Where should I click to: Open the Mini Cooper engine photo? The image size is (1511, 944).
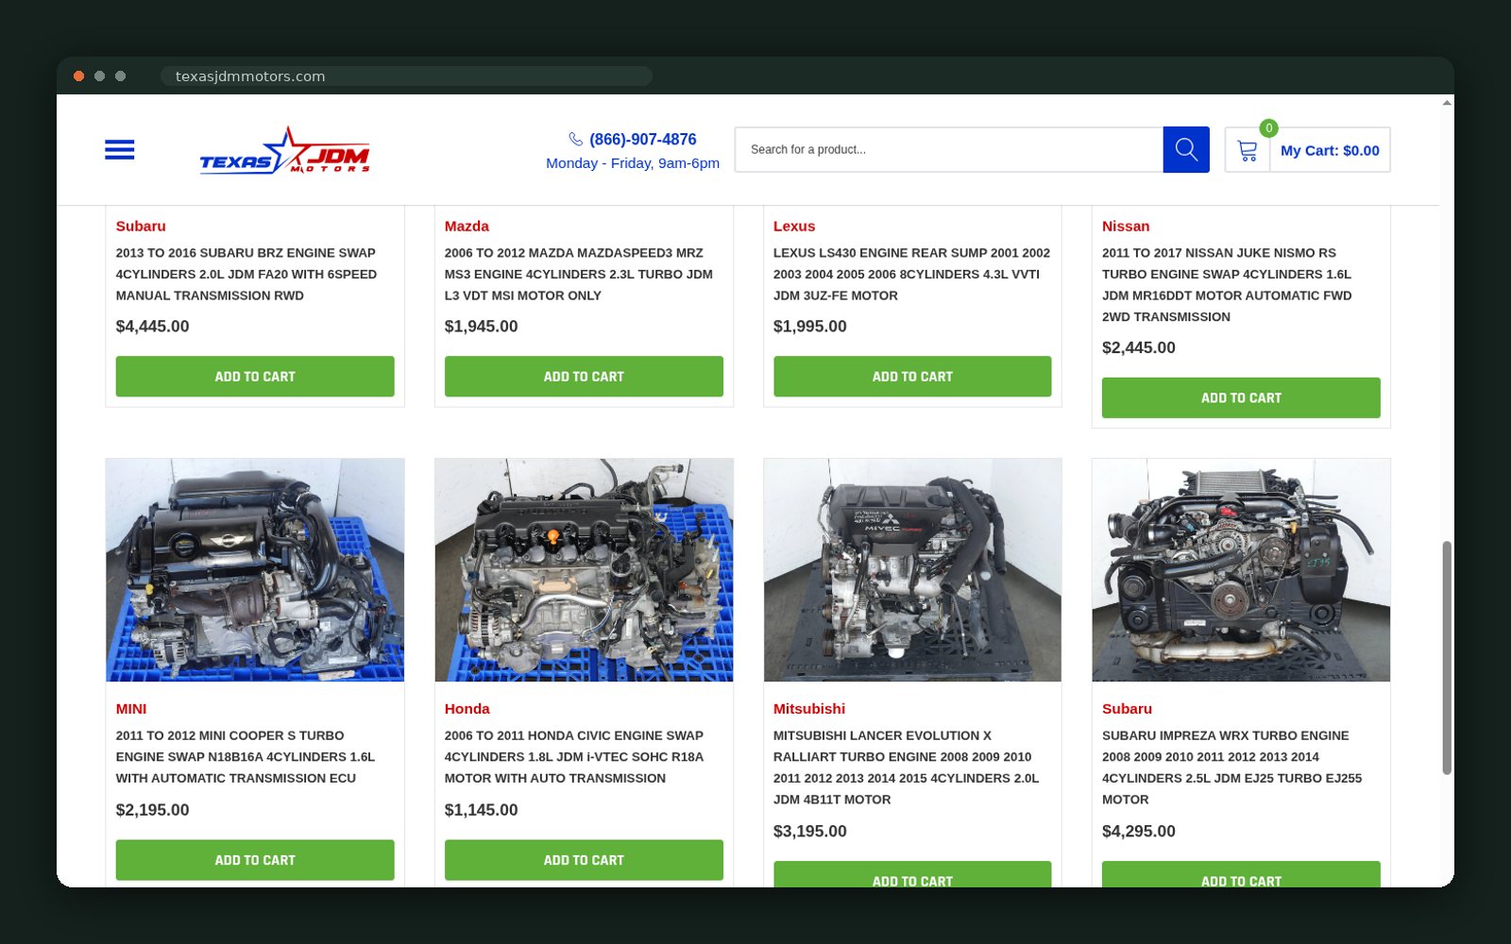(x=255, y=570)
